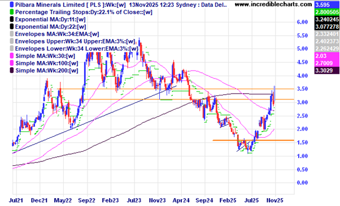Click the Sep24 date axis label
The height and width of the screenshot is (206, 340).
204,200
